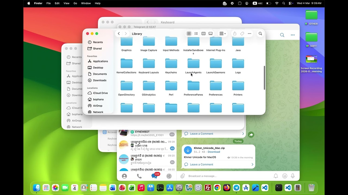Open the Help menu
This screenshot has height=195, width=348.
98,3
